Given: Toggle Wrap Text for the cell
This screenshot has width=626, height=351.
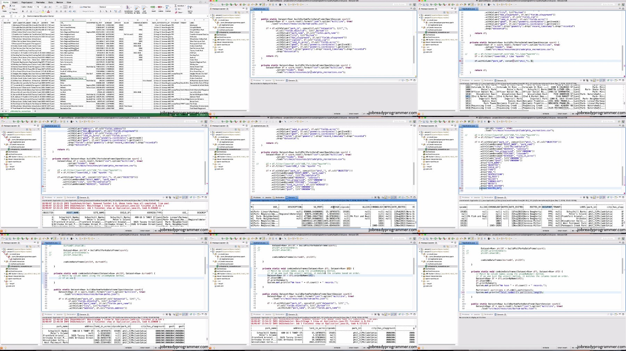Looking at the screenshot, I should tap(86, 7).
